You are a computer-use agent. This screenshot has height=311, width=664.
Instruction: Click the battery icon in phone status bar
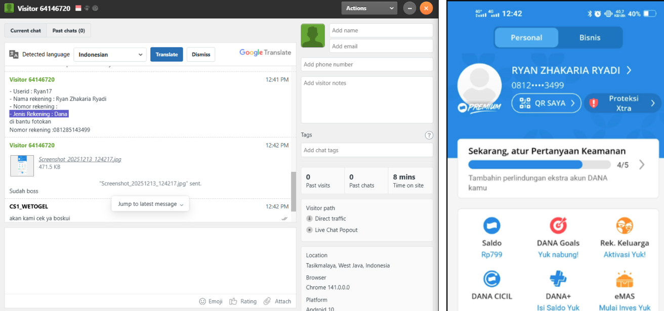tap(649, 14)
